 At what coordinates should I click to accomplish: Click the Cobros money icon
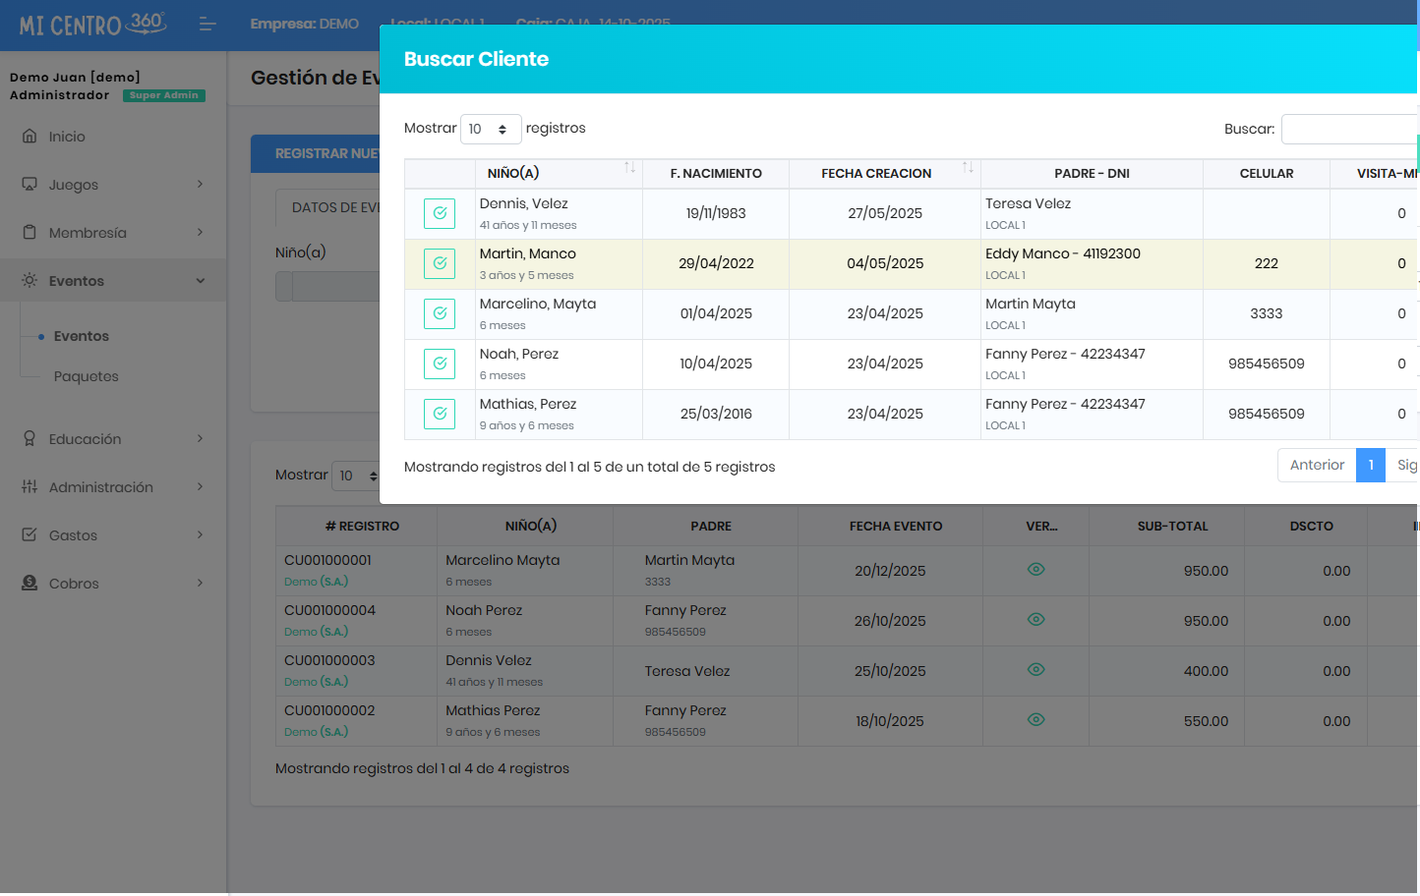(x=30, y=584)
